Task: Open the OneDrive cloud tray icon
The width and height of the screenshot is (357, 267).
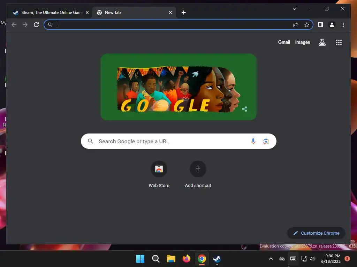Action: tap(282, 259)
